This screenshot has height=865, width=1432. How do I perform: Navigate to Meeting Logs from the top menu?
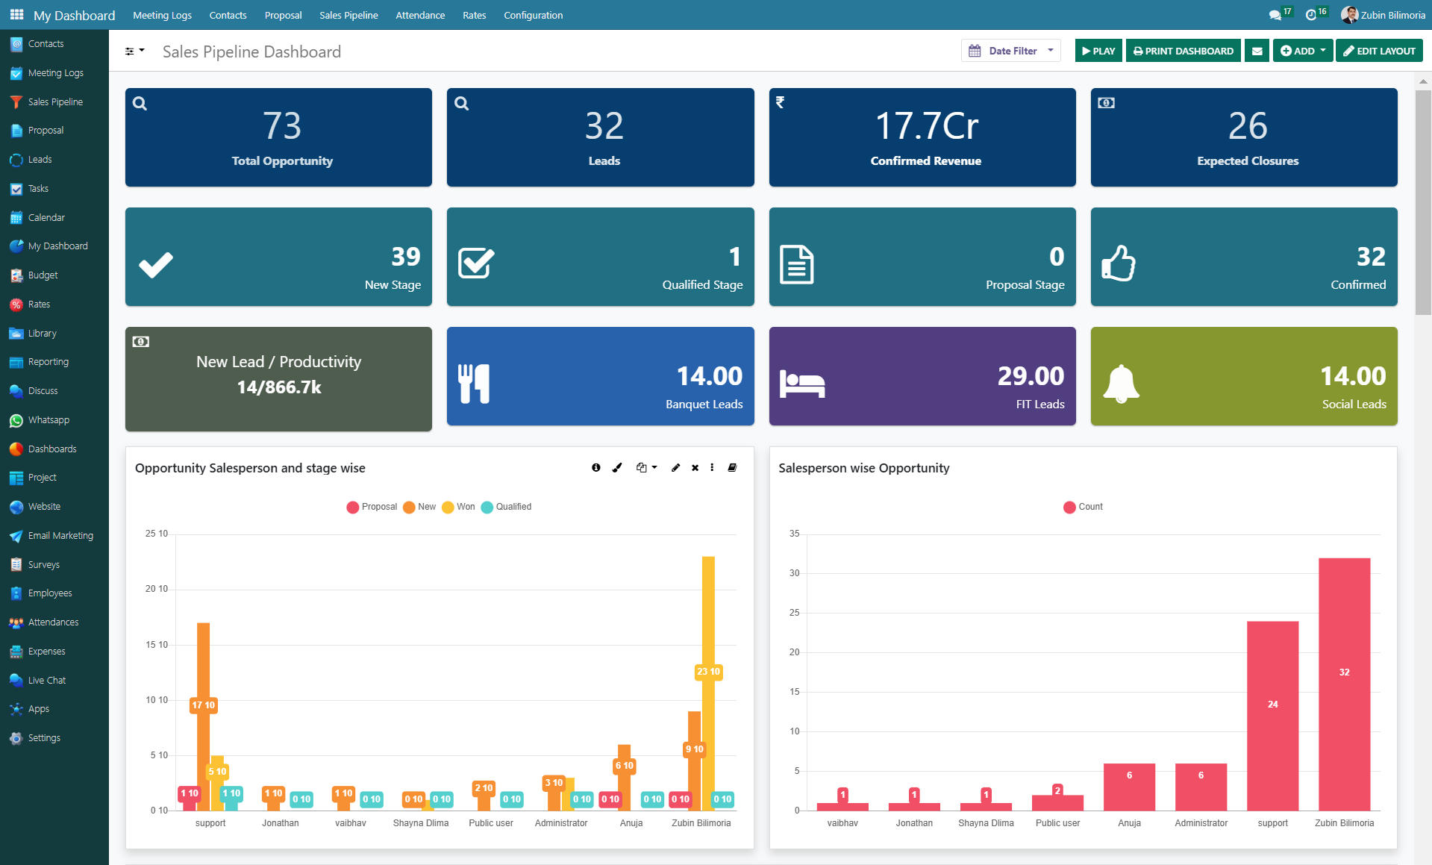pyautogui.click(x=162, y=14)
